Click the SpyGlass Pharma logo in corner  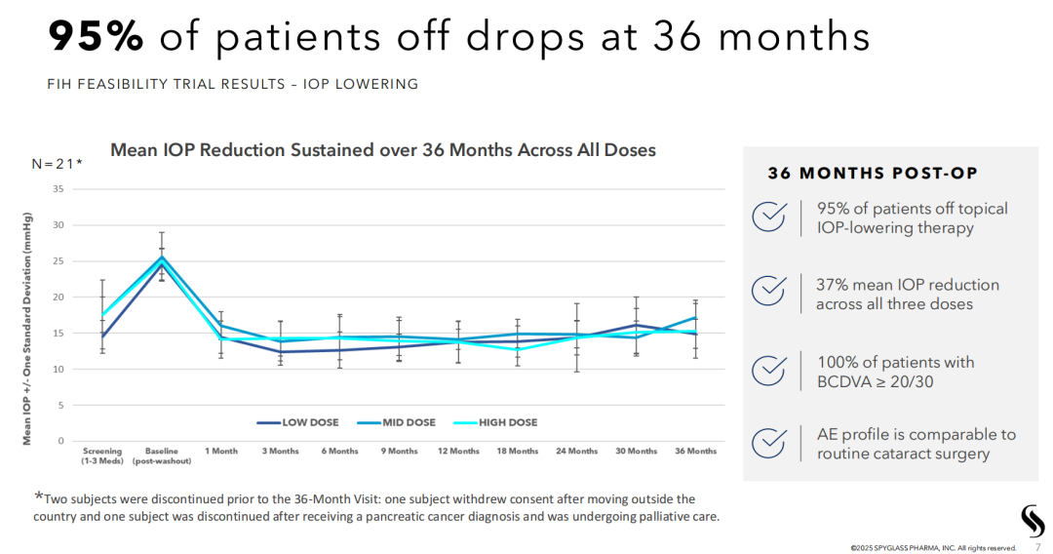coord(1033,521)
